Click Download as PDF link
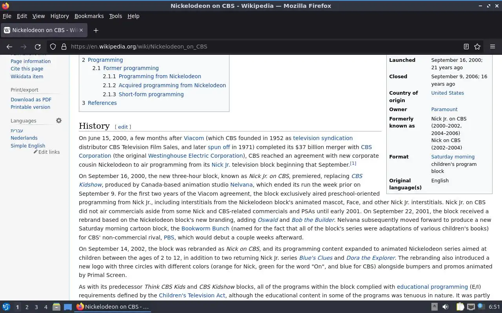This screenshot has height=313, width=502. pyautogui.click(x=31, y=99)
